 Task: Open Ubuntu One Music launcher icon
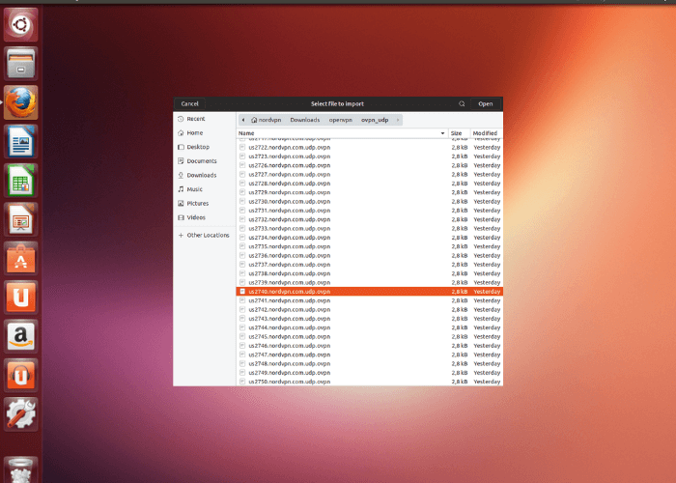(20, 375)
